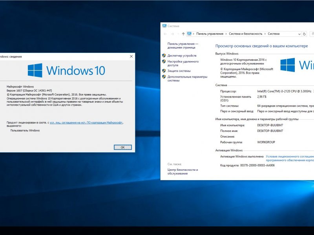
Task: Click the Полное имя value DESKTOP-BUUIBM7
Action: tap(270, 131)
